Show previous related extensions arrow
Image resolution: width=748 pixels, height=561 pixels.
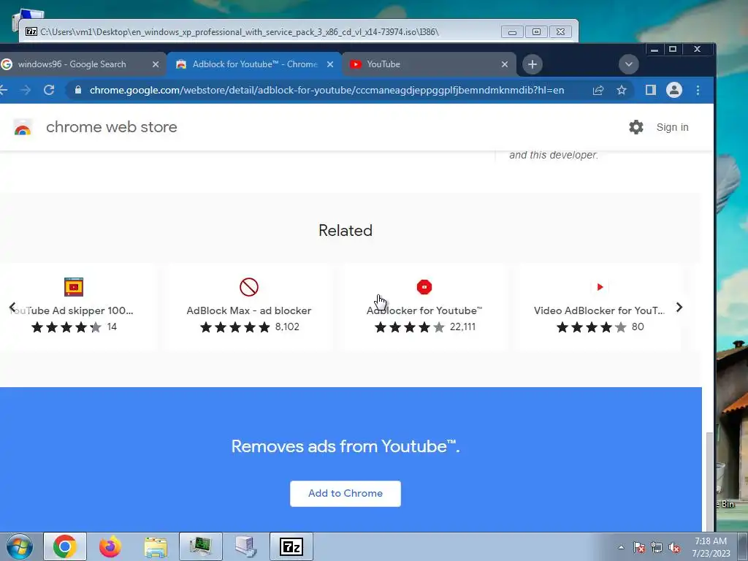(x=12, y=308)
